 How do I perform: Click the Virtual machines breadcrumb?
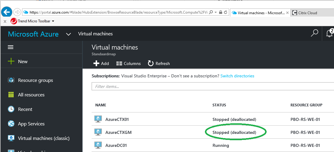click(x=96, y=34)
